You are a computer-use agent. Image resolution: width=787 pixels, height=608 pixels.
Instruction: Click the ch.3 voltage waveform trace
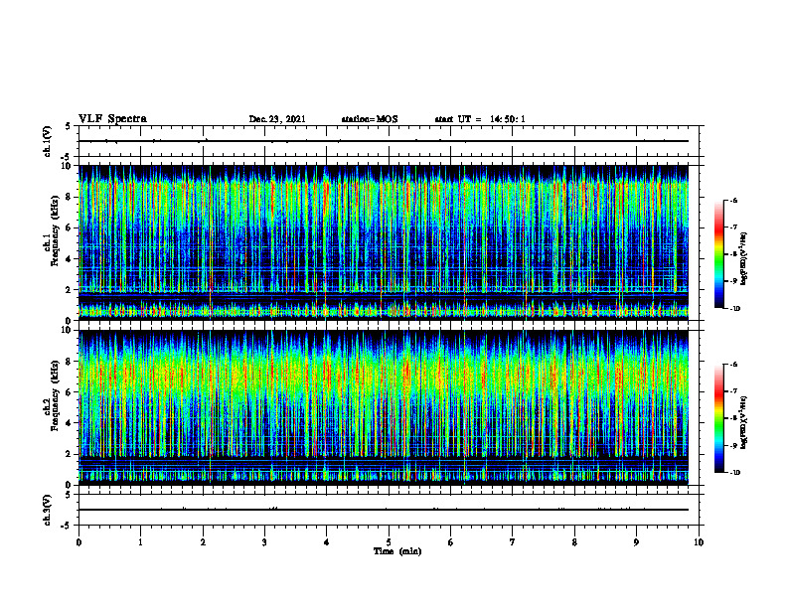pyautogui.click(x=384, y=510)
